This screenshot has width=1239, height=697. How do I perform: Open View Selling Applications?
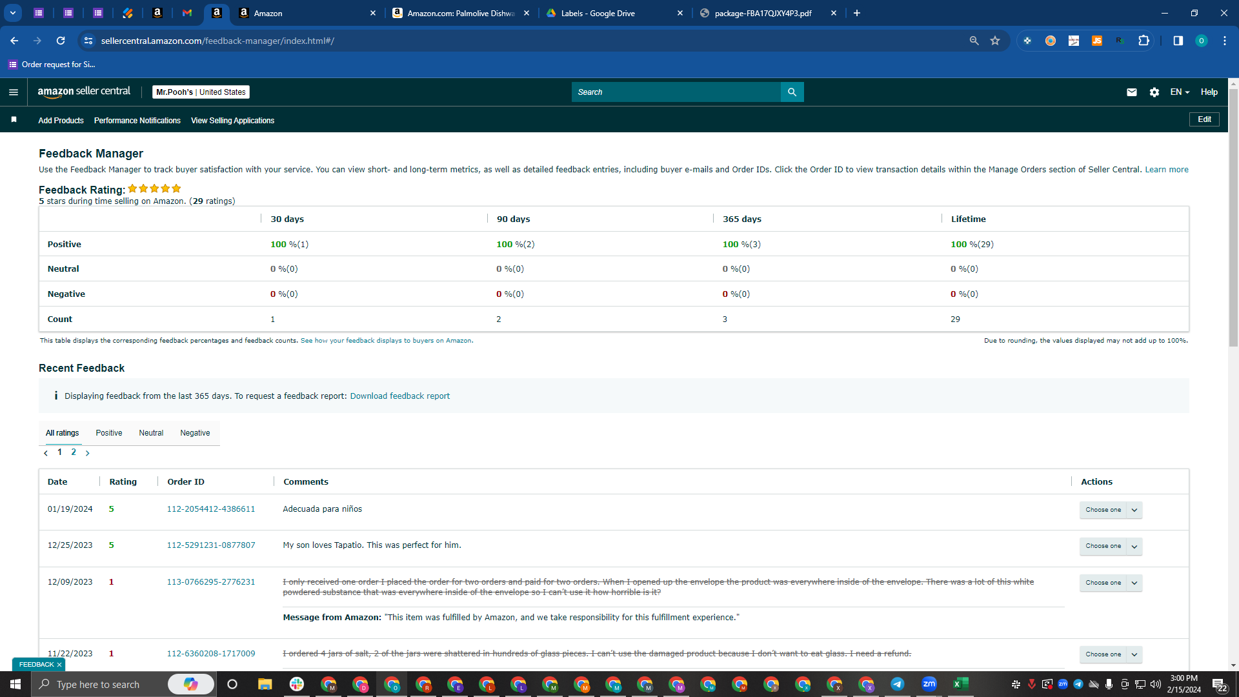click(x=232, y=121)
